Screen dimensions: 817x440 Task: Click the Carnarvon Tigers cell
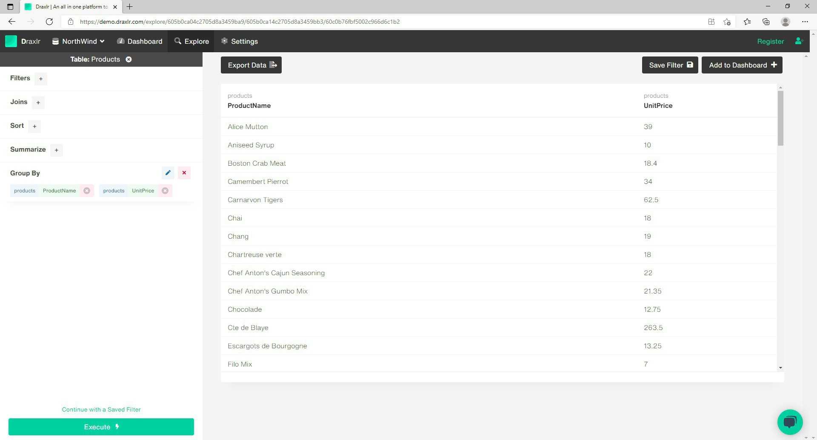[255, 200]
